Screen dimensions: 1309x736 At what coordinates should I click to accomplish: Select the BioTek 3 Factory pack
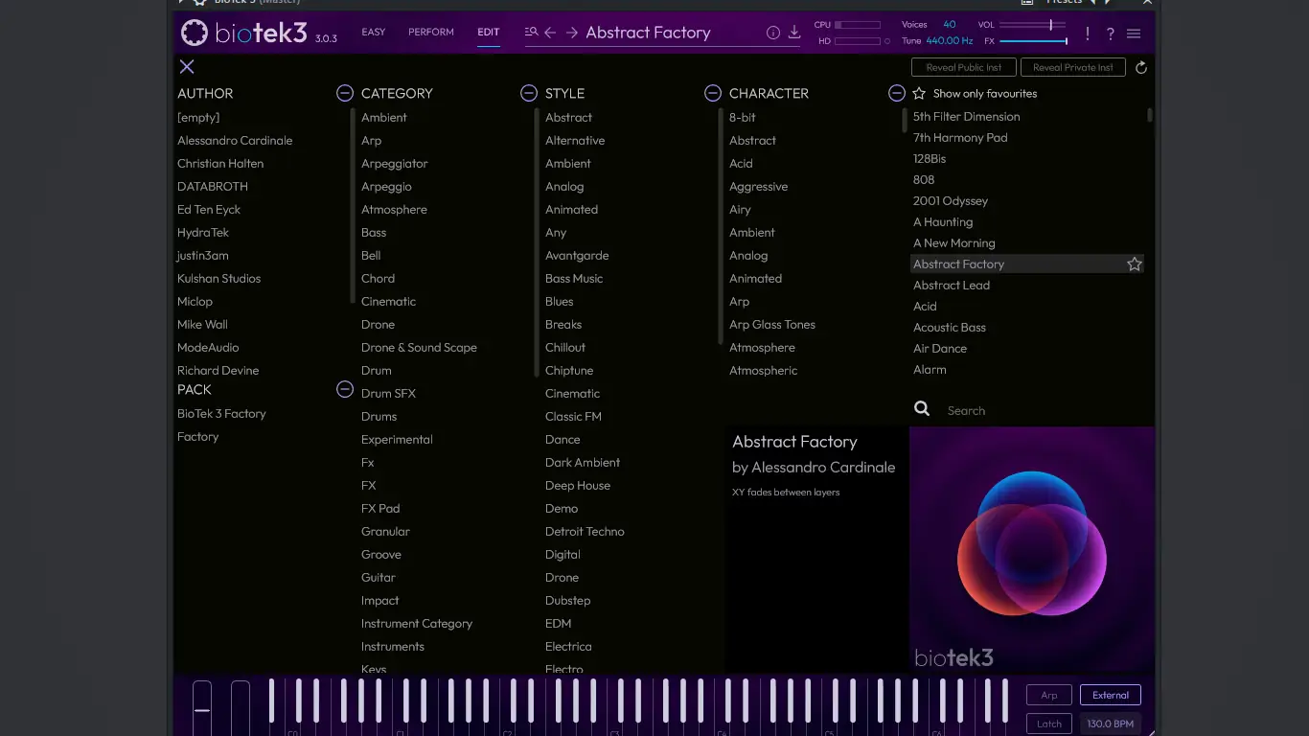[221, 413]
